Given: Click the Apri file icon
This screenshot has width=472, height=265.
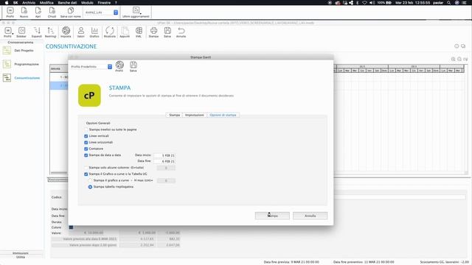Looking at the screenshot, I should point(38,13).
